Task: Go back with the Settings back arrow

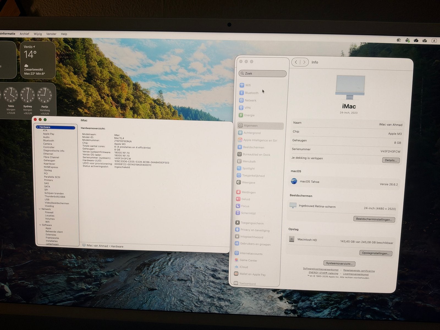Action: click(296, 62)
